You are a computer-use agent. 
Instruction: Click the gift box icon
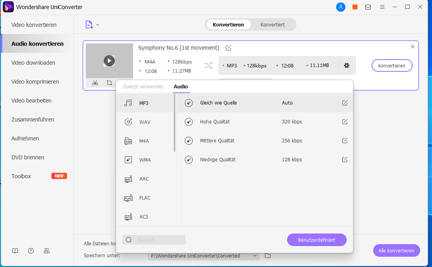(355, 7)
